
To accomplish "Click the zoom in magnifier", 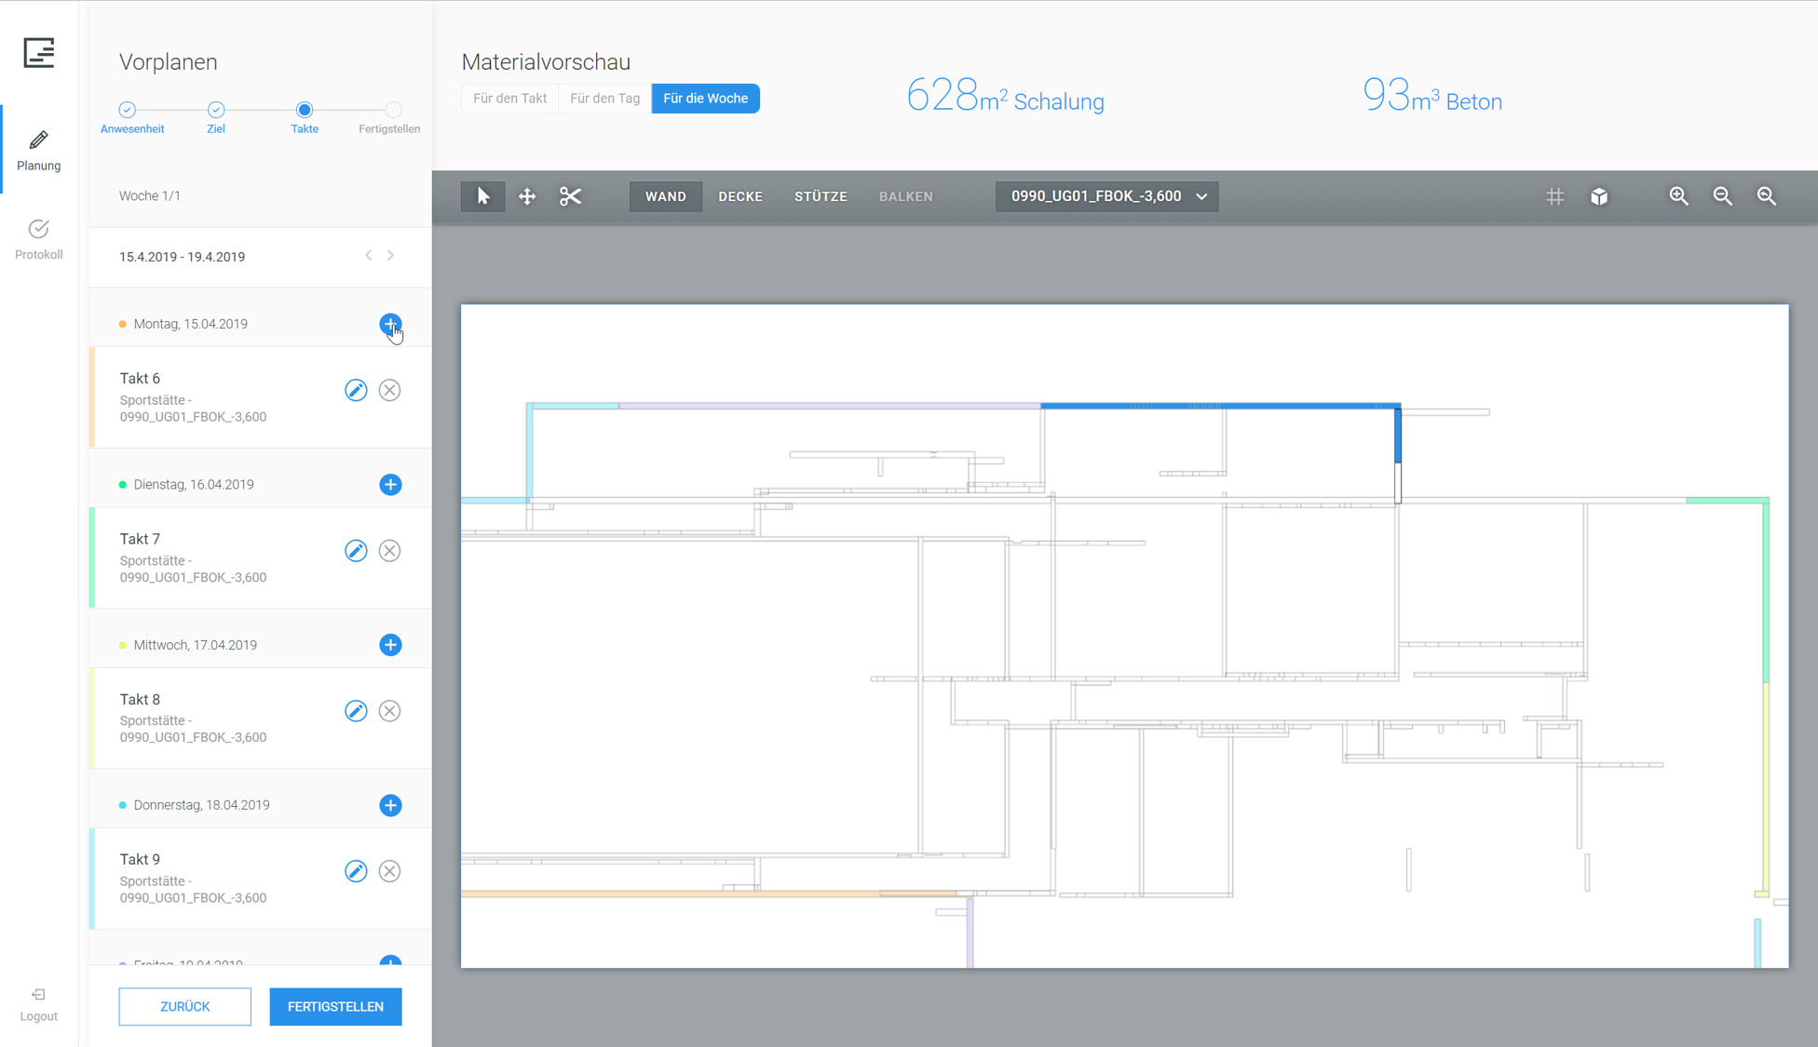I will click(1678, 196).
